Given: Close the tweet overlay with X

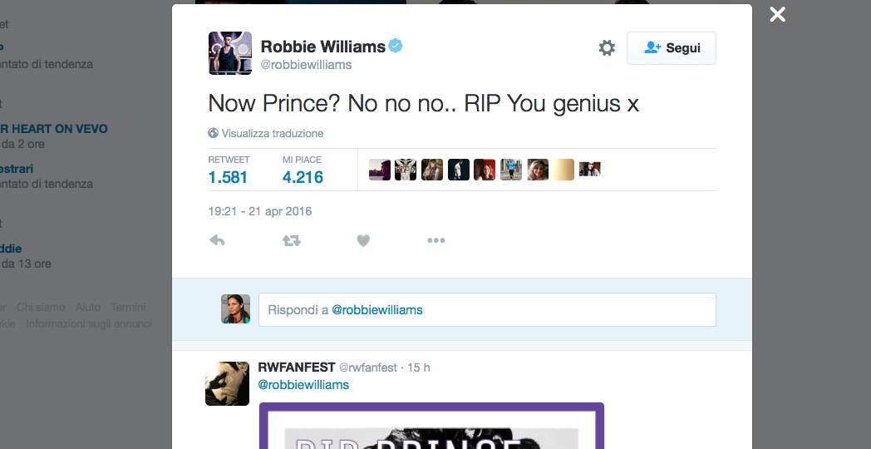Looking at the screenshot, I should point(777,14).
